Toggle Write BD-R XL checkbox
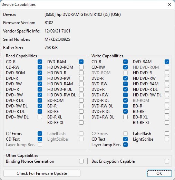The image size is (175, 180). (x=167, y=117)
